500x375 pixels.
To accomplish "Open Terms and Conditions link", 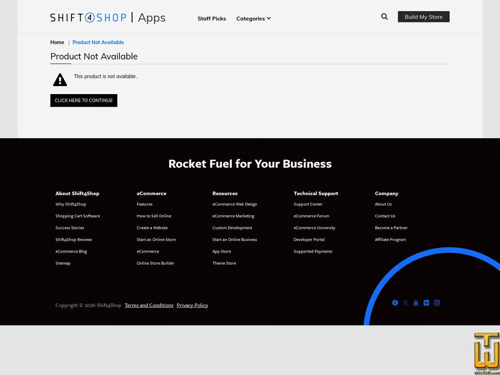I will tap(149, 305).
